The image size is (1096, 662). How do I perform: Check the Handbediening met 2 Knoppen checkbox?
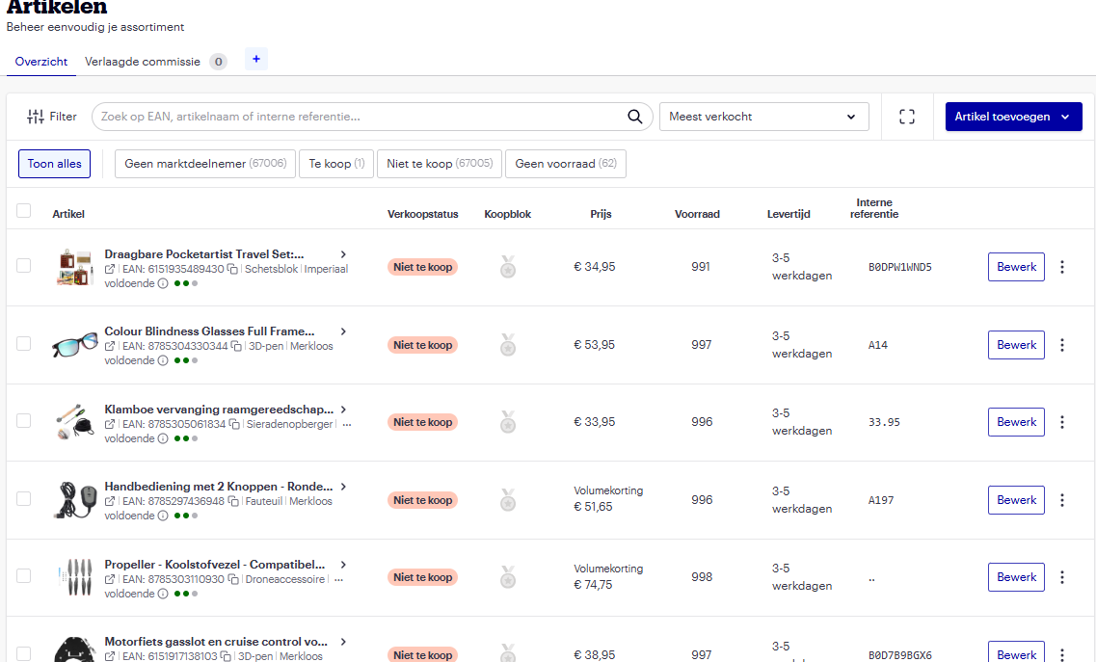[x=24, y=499]
